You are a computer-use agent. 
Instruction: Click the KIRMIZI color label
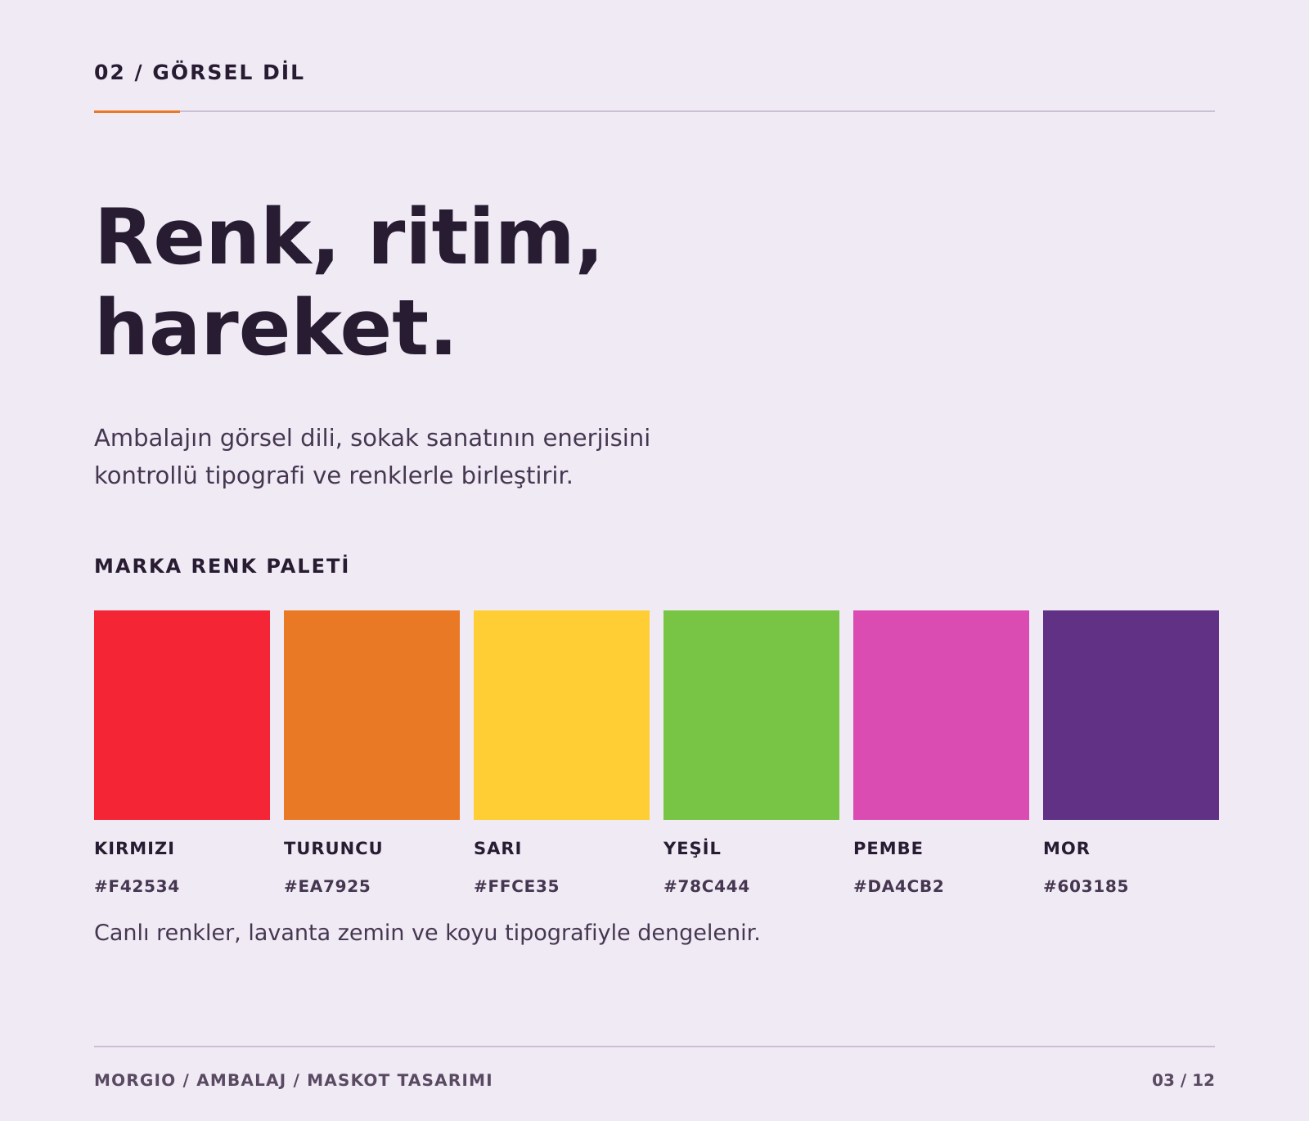[134, 849]
